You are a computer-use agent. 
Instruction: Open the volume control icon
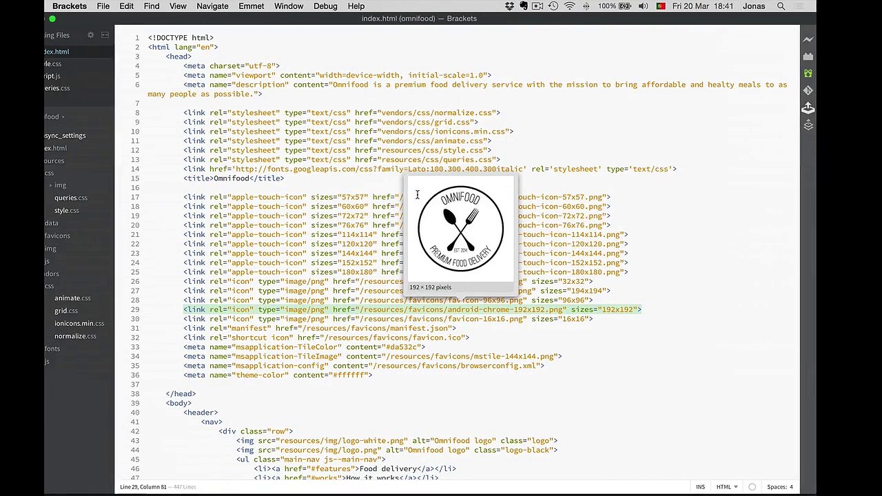643,6
